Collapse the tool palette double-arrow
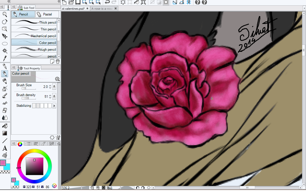This screenshot has width=306, height=191. point(8,2)
